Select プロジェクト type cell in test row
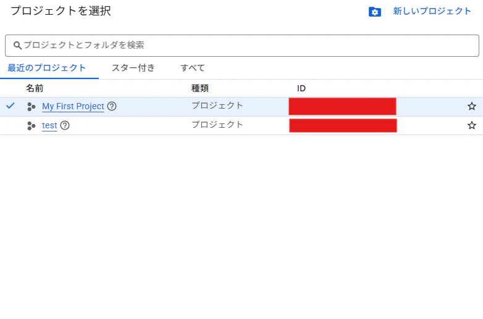Viewport: 483px width, 319px height. point(217,125)
